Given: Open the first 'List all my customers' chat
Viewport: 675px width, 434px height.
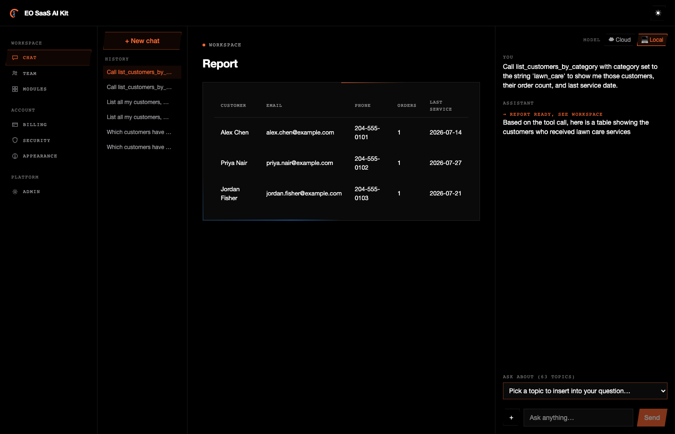Looking at the screenshot, I should click(142, 102).
